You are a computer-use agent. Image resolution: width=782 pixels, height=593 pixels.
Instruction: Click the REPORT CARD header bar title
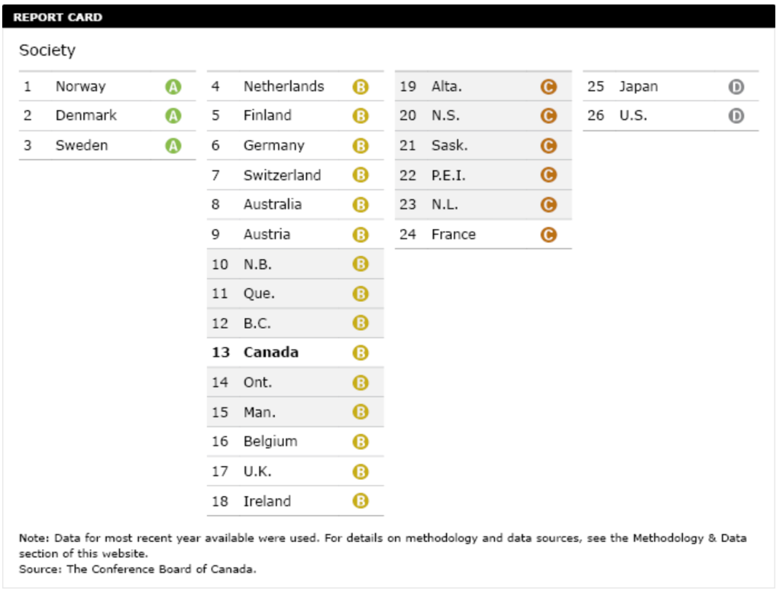coord(57,17)
